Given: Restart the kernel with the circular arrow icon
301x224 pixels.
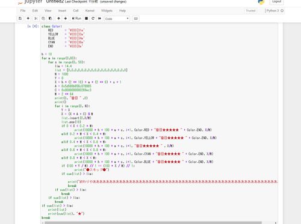Looking at the screenshot, I should coord(93,19).
